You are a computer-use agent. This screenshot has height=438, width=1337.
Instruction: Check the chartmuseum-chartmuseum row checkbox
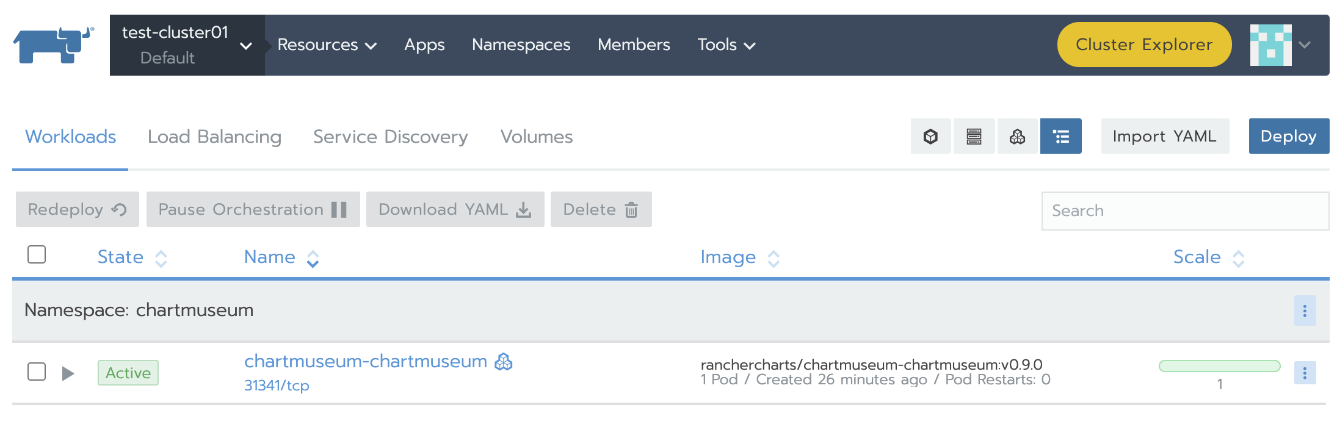37,372
